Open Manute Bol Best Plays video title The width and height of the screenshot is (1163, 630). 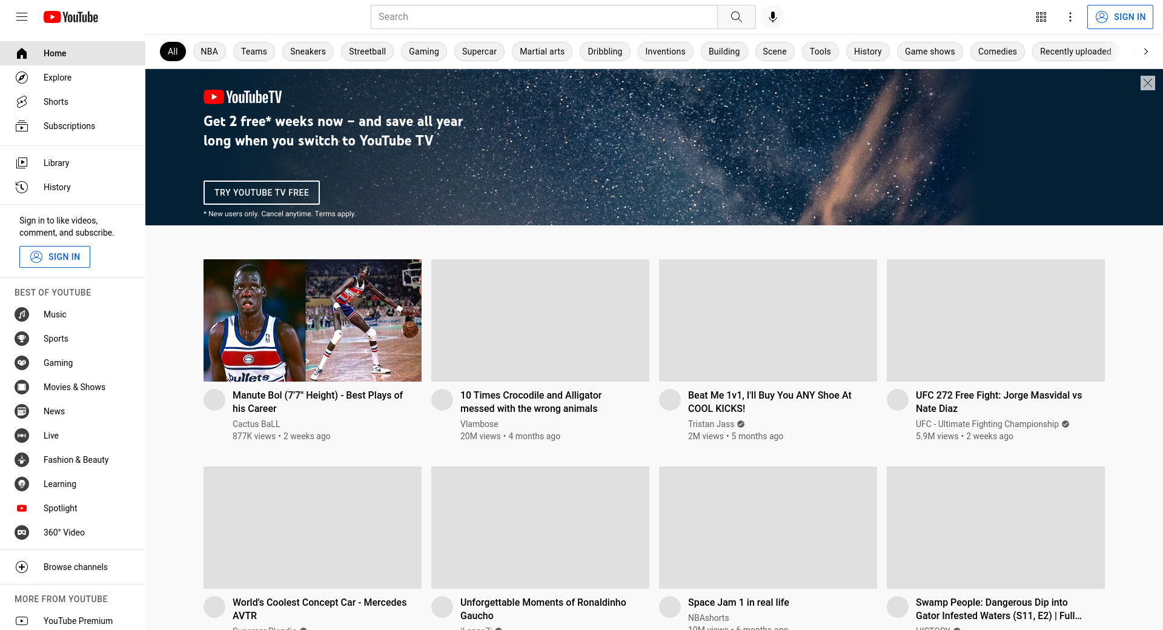coord(317,402)
